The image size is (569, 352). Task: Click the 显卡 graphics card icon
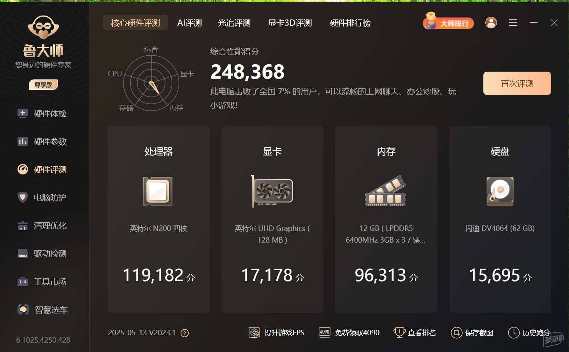(272, 191)
